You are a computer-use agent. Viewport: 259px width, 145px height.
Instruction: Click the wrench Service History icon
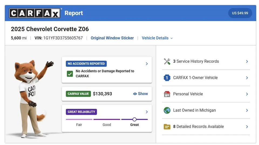167,62
